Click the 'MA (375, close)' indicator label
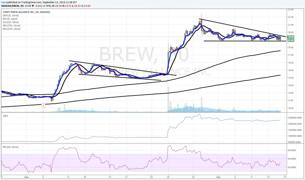The image size is (305, 180). [x=11, y=26]
